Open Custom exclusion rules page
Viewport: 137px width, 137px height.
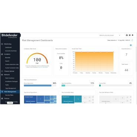tap(12, 68)
